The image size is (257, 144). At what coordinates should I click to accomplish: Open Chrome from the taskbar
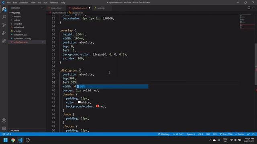(13, 140)
